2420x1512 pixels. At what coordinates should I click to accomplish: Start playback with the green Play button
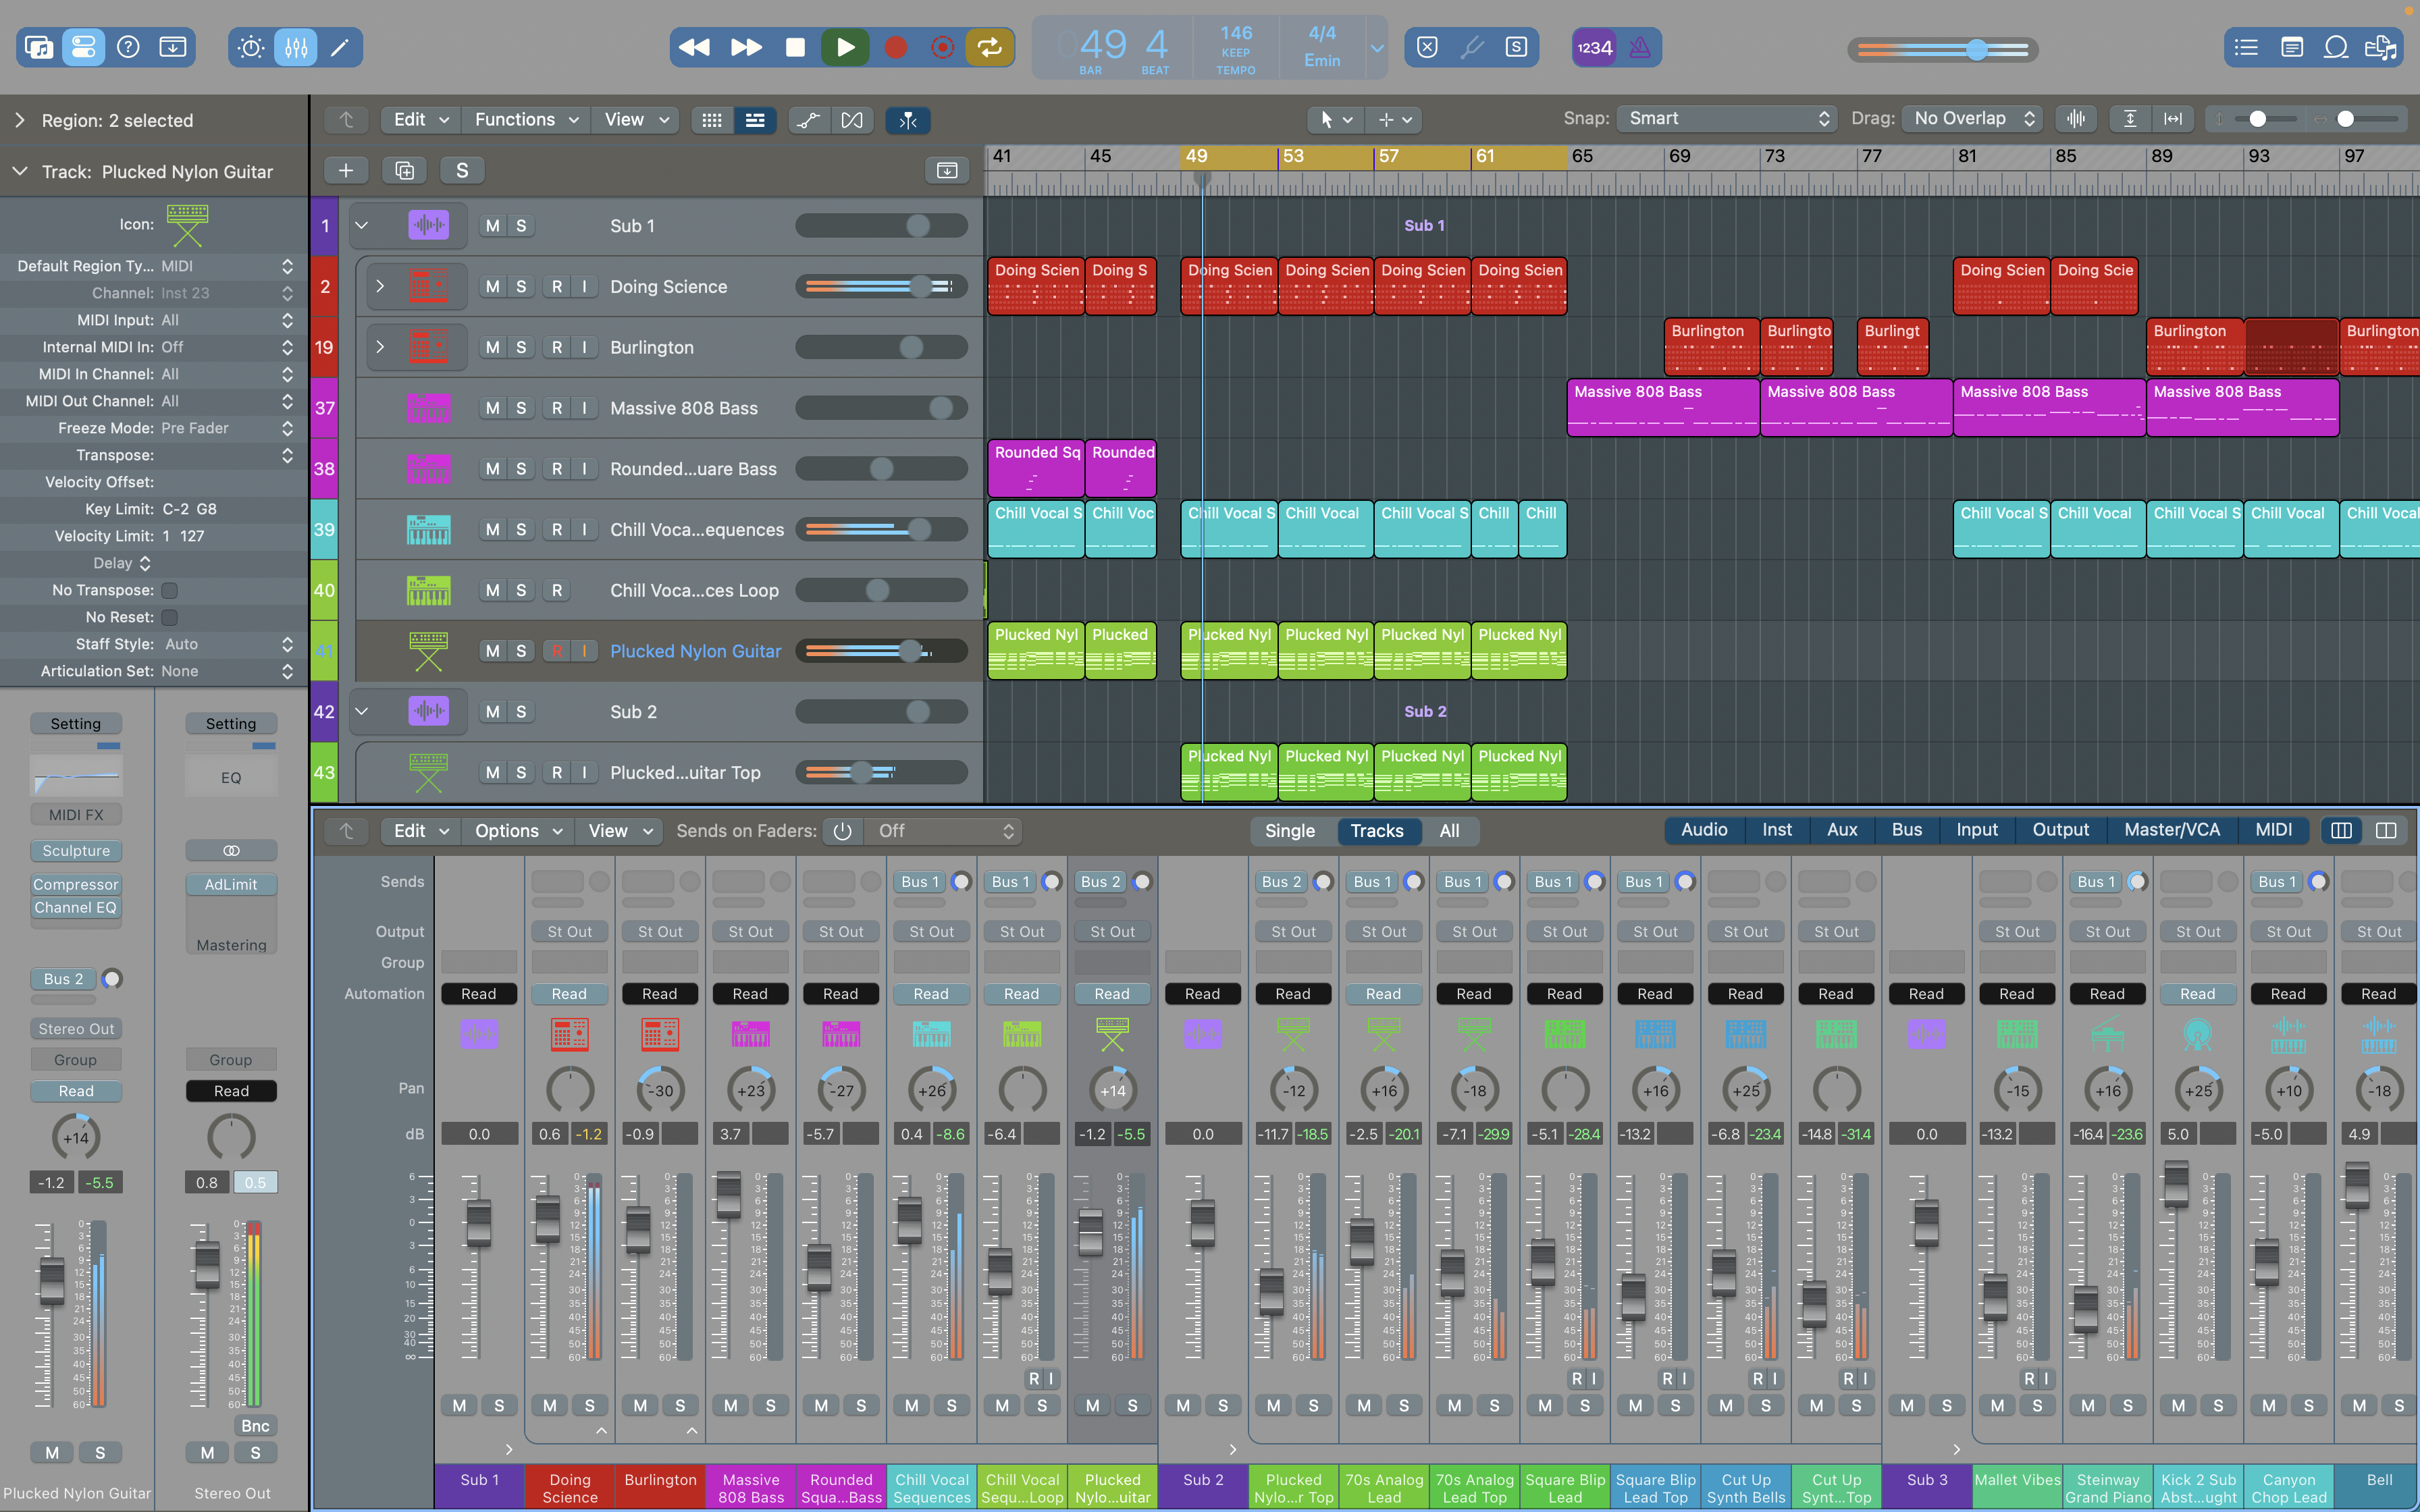click(845, 47)
